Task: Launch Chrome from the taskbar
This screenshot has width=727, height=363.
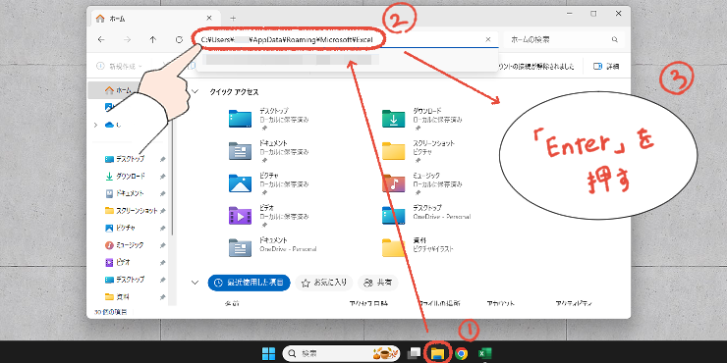Action: coord(461,354)
